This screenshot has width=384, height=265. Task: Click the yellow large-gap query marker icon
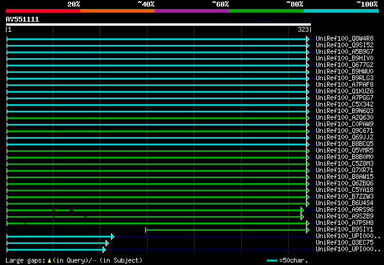[x=49, y=261]
